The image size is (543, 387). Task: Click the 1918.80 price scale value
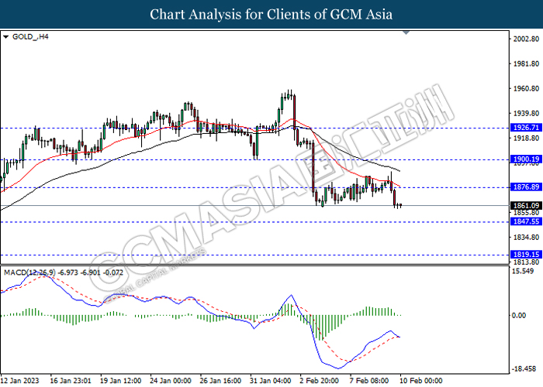tap(527, 139)
